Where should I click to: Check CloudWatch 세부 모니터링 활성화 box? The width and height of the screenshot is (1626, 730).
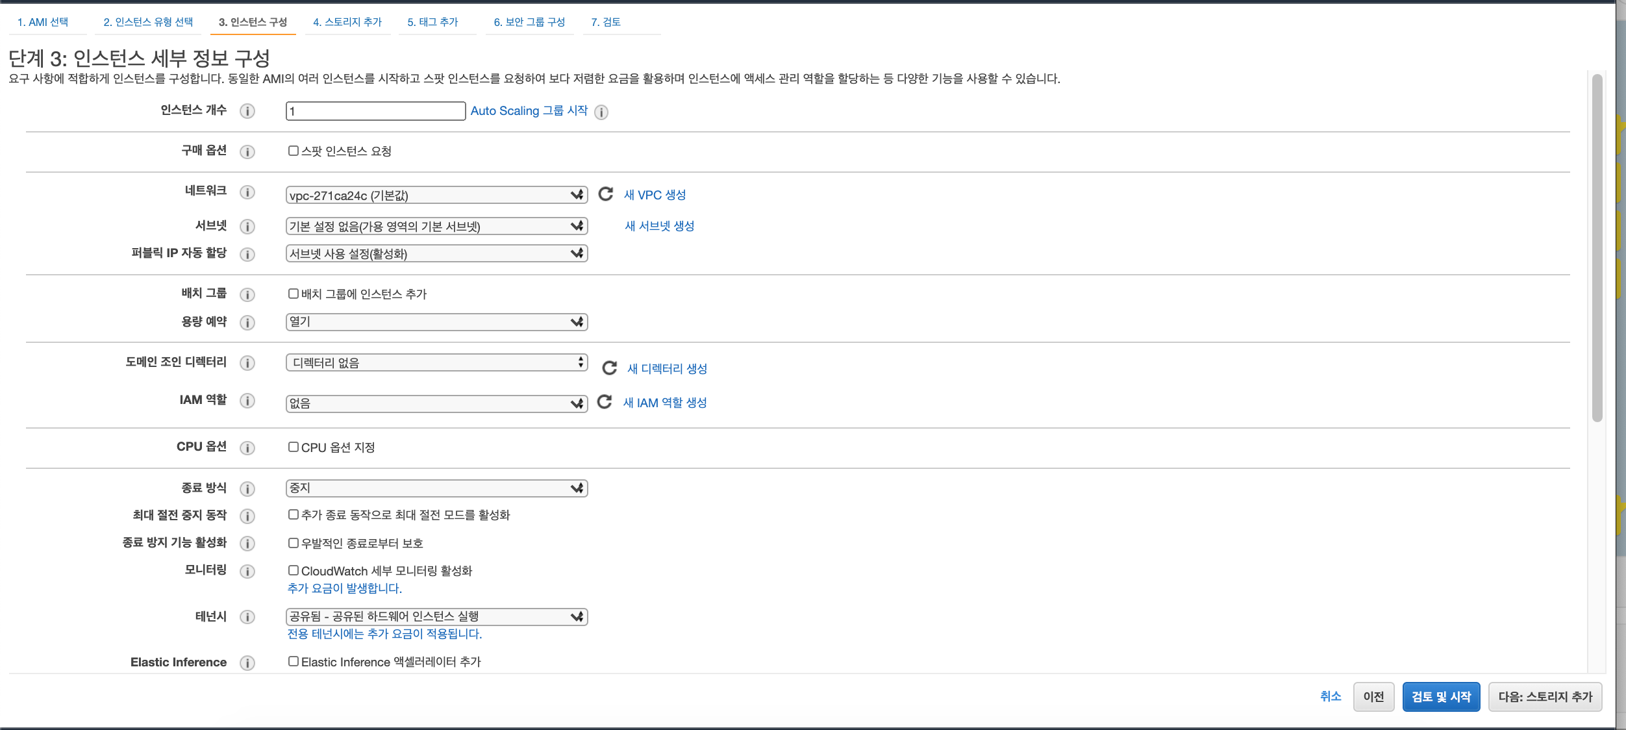pyautogui.click(x=294, y=570)
